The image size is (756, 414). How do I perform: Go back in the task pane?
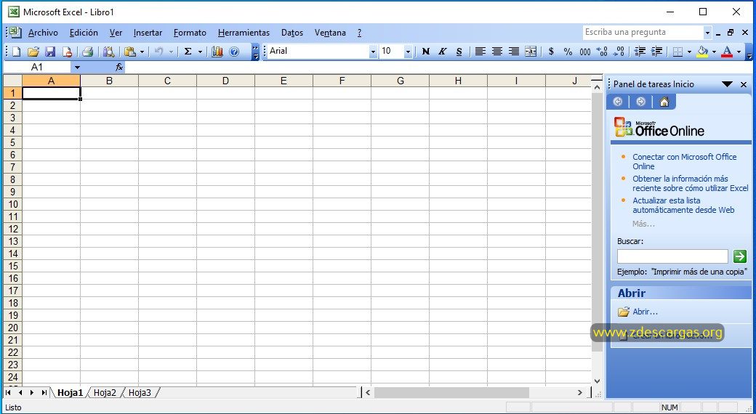pyautogui.click(x=618, y=102)
